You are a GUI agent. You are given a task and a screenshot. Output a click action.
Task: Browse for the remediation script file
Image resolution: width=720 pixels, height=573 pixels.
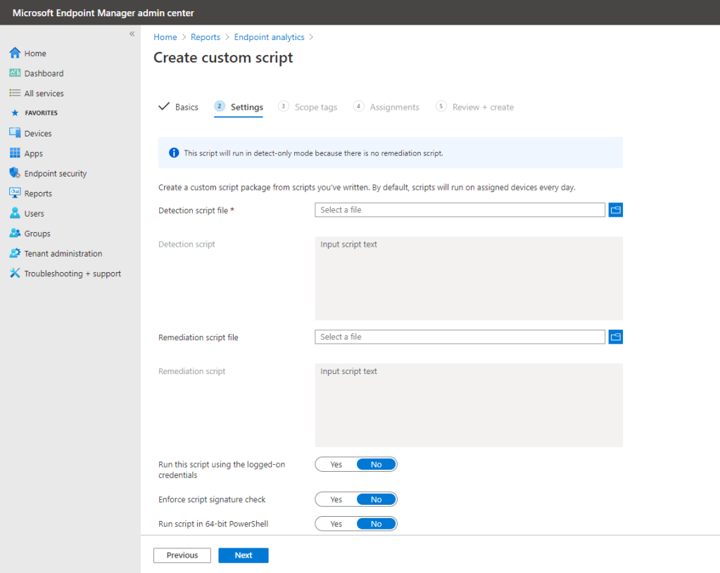point(615,337)
